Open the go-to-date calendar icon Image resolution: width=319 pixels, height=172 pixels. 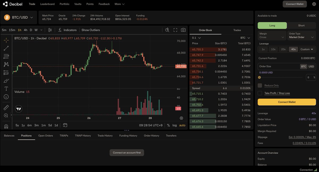[65, 125]
